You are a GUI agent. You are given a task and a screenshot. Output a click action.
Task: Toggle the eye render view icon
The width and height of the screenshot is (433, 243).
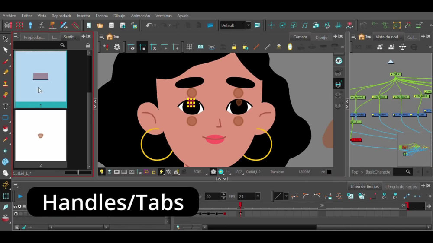tap(339, 61)
